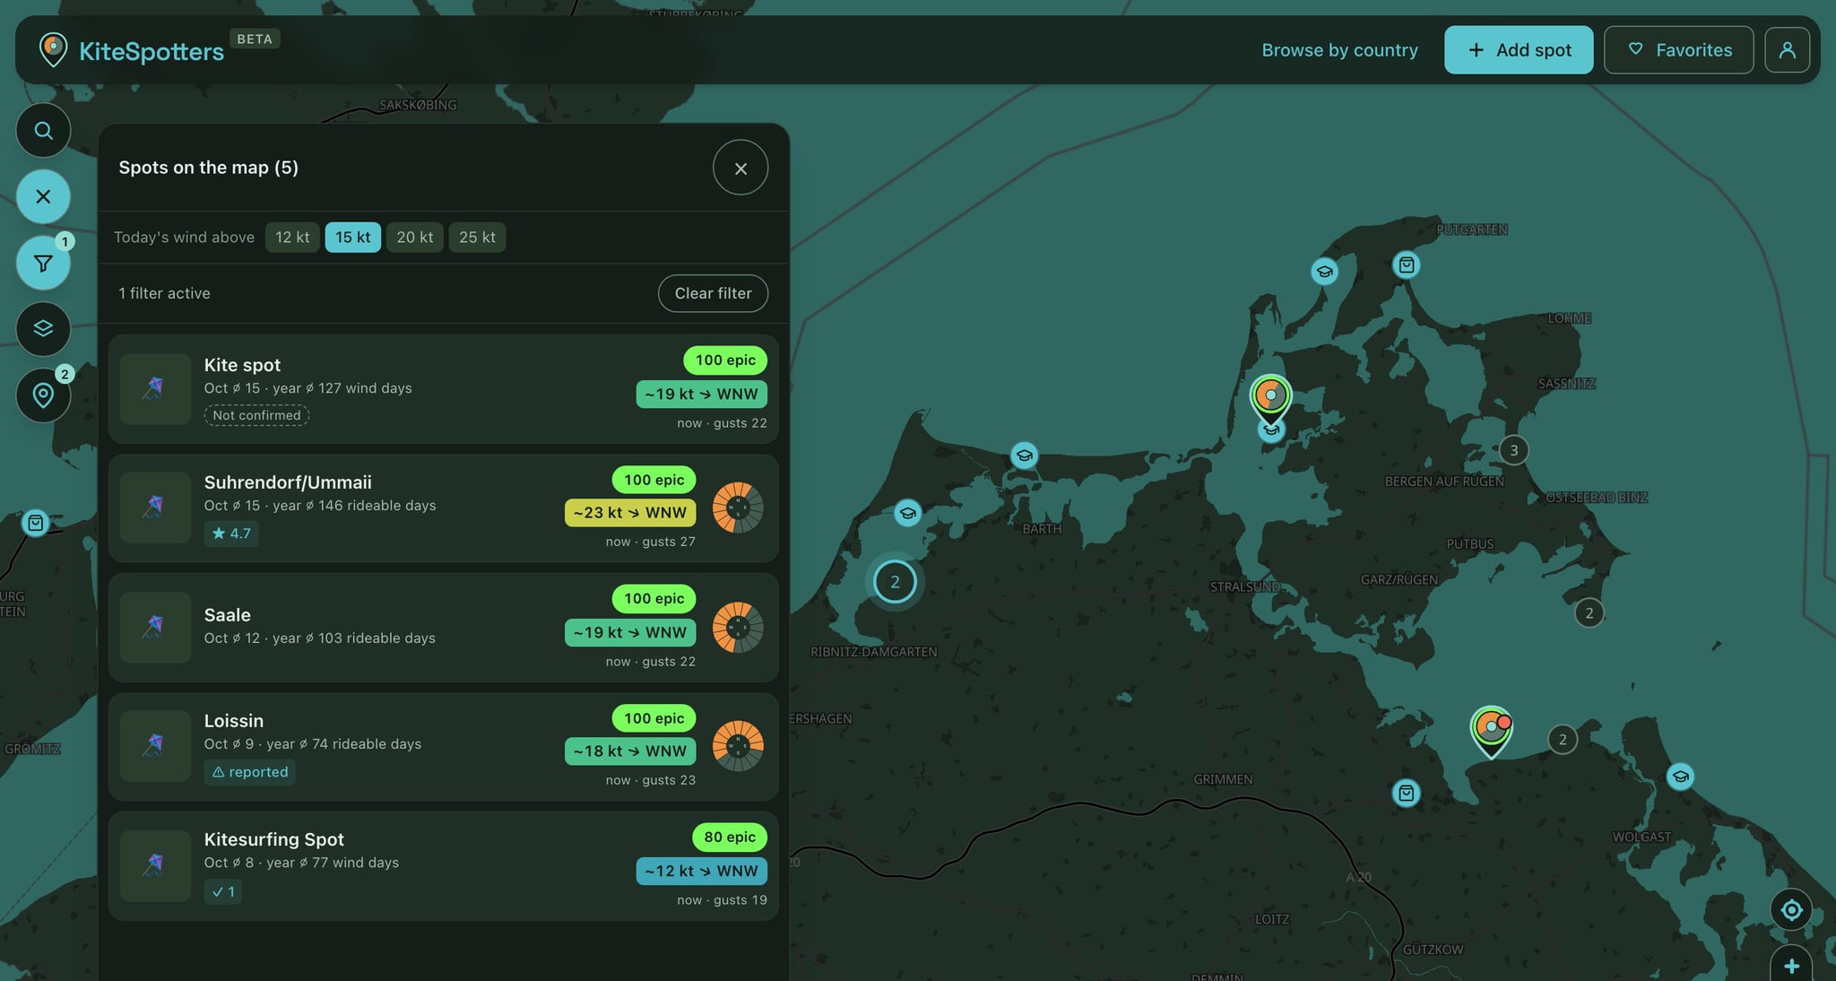Click the BETA label
This screenshot has height=981, width=1836.
coord(255,39)
